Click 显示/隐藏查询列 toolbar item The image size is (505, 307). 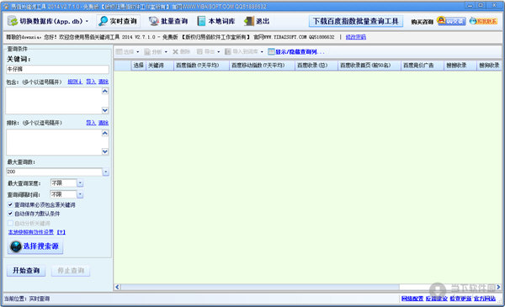[296, 52]
